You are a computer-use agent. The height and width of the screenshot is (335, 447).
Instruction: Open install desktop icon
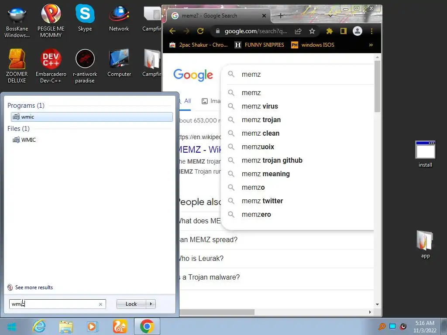(x=425, y=154)
